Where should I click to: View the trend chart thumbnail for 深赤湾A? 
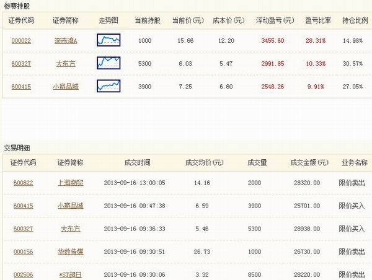coord(108,40)
